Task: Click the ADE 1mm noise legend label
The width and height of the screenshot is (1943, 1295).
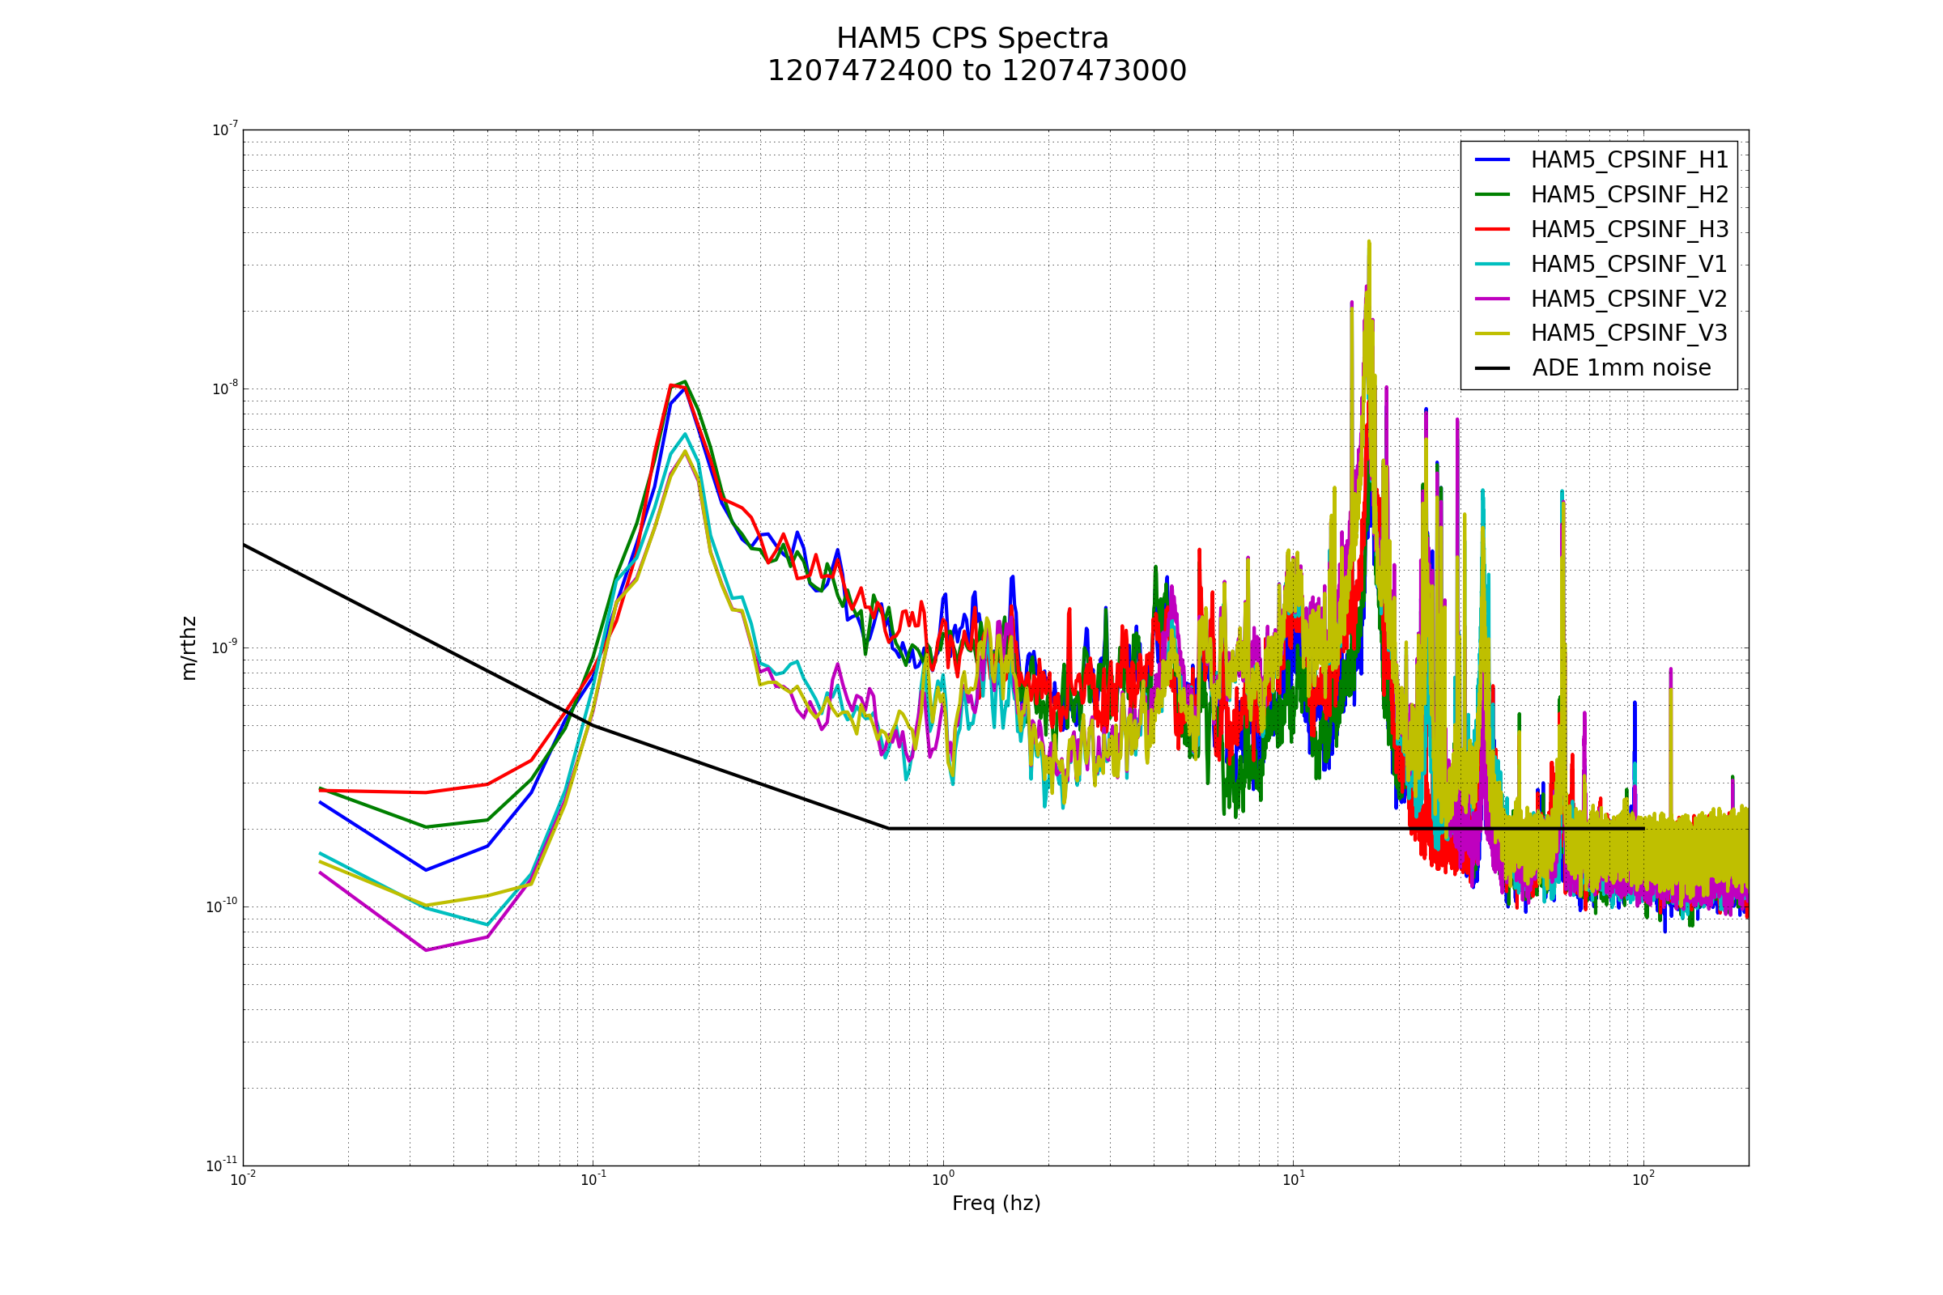Action: 1622,368
